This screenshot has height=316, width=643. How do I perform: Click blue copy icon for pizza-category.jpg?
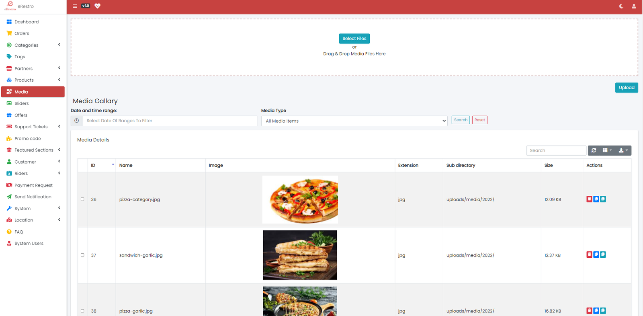596,199
